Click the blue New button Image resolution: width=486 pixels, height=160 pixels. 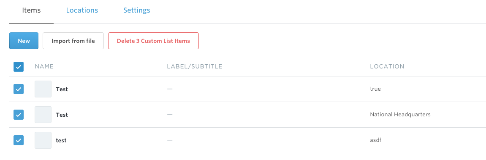point(24,41)
